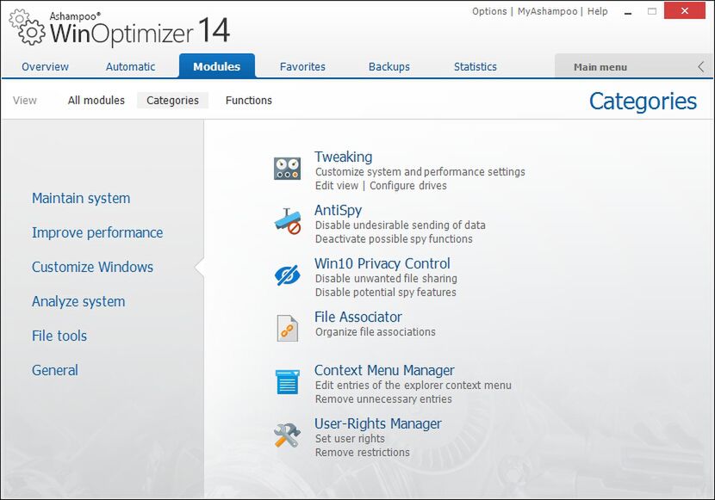This screenshot has height=500, width=715.
Task: Select the Modules tab
Action: point(216,66)
